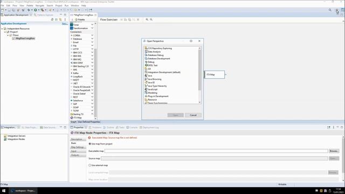The width and height of the screenshot is (345, 194).
Task: Select Resource perspective entry
Action: coord(152,100)
